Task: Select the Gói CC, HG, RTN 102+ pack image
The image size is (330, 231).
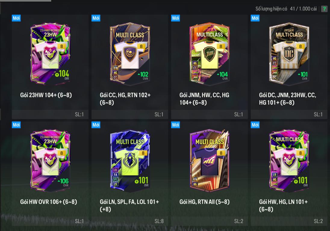Action: click(x=130, y=54)
